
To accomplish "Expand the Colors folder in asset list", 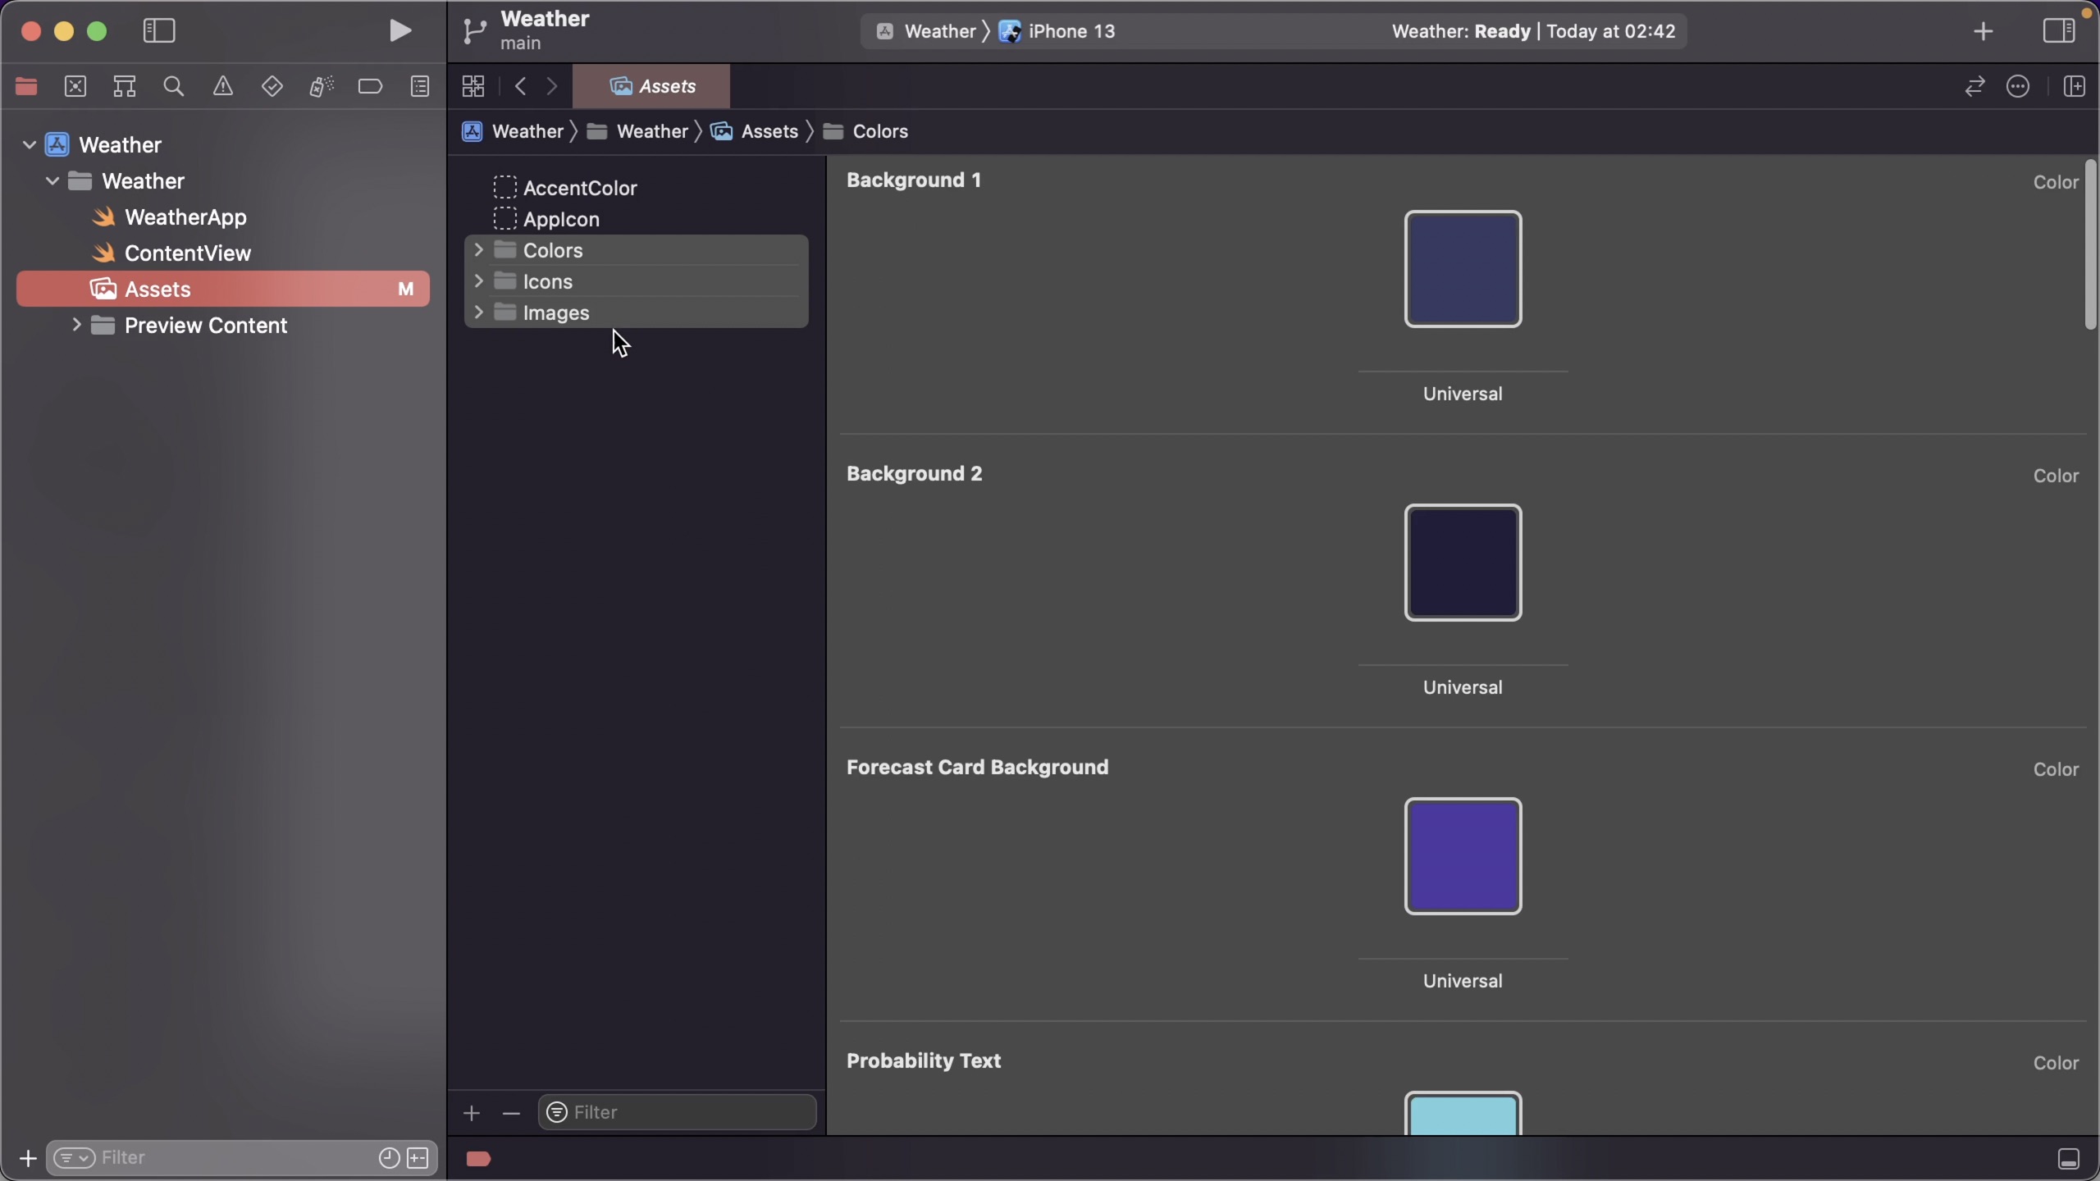I will (x=479, y=249).
